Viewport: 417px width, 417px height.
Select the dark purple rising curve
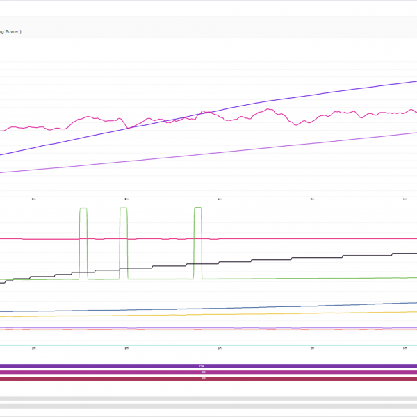point(278,99)
